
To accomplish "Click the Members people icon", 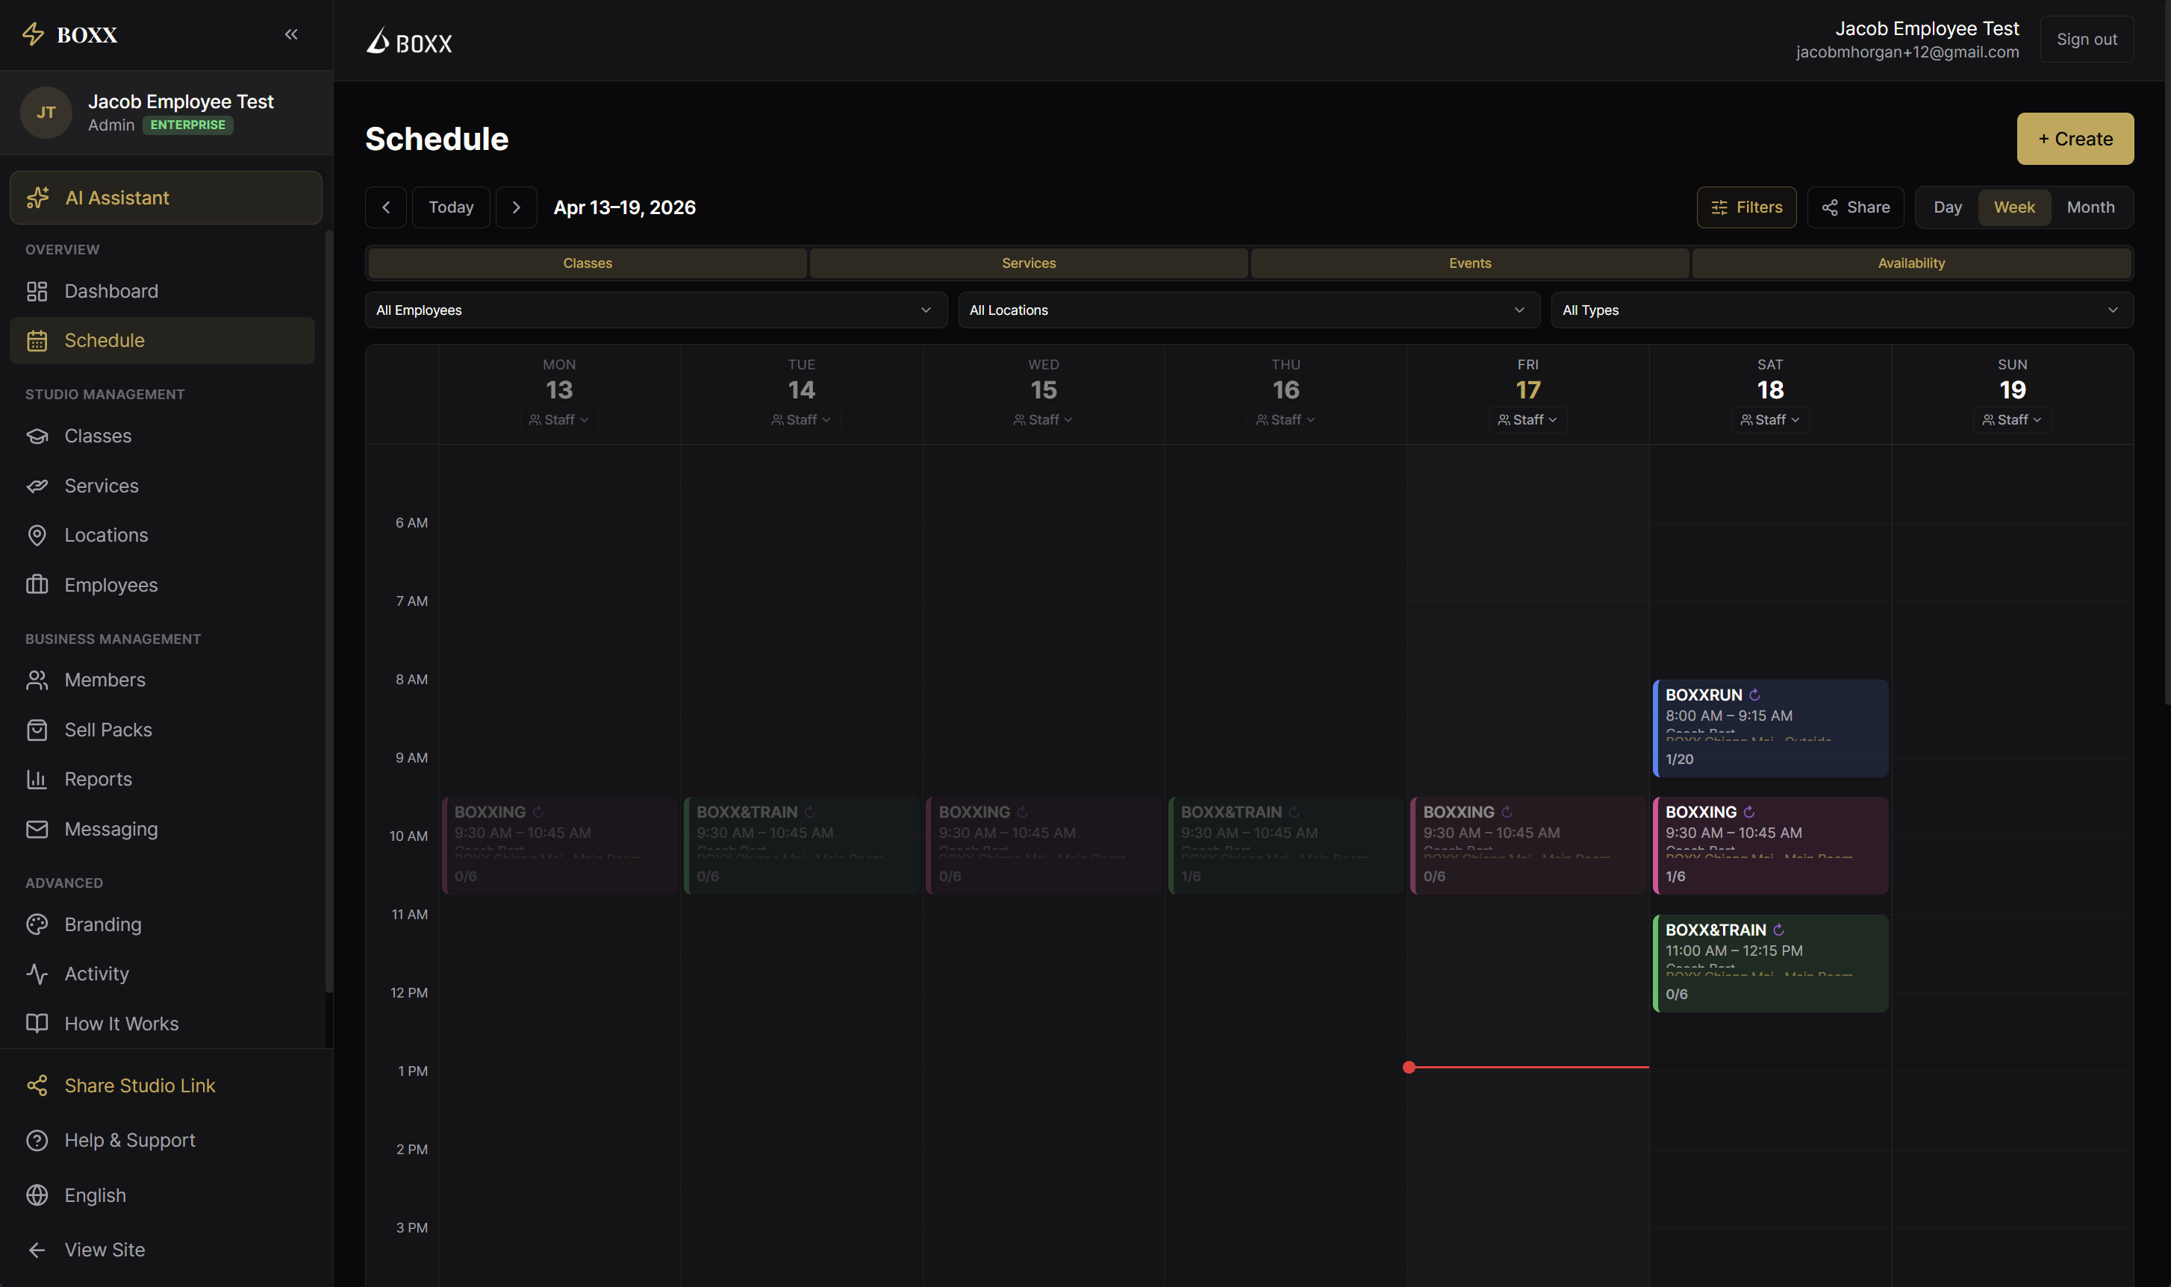I will pyautogui.click(x=37, y=680).
